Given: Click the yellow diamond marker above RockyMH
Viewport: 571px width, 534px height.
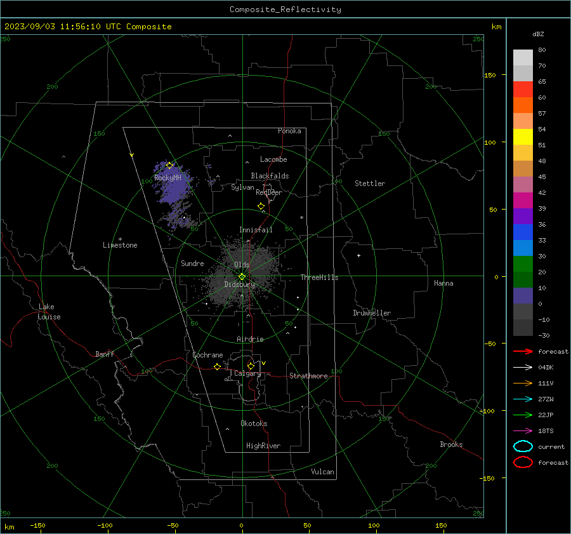Looking at the screenshot, I should click(x=169, y=166).
